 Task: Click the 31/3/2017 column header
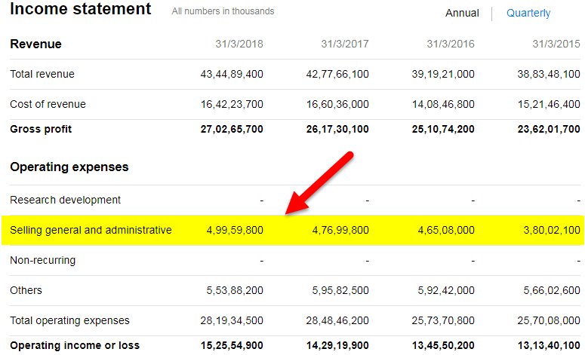point(345,44)
